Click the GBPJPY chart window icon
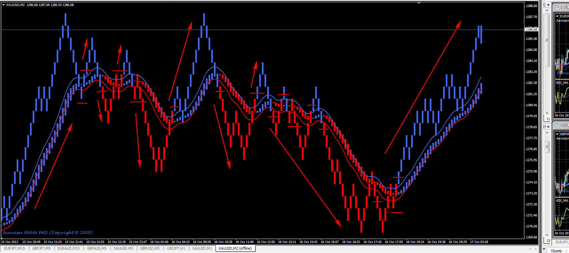 tap(557, 126)
